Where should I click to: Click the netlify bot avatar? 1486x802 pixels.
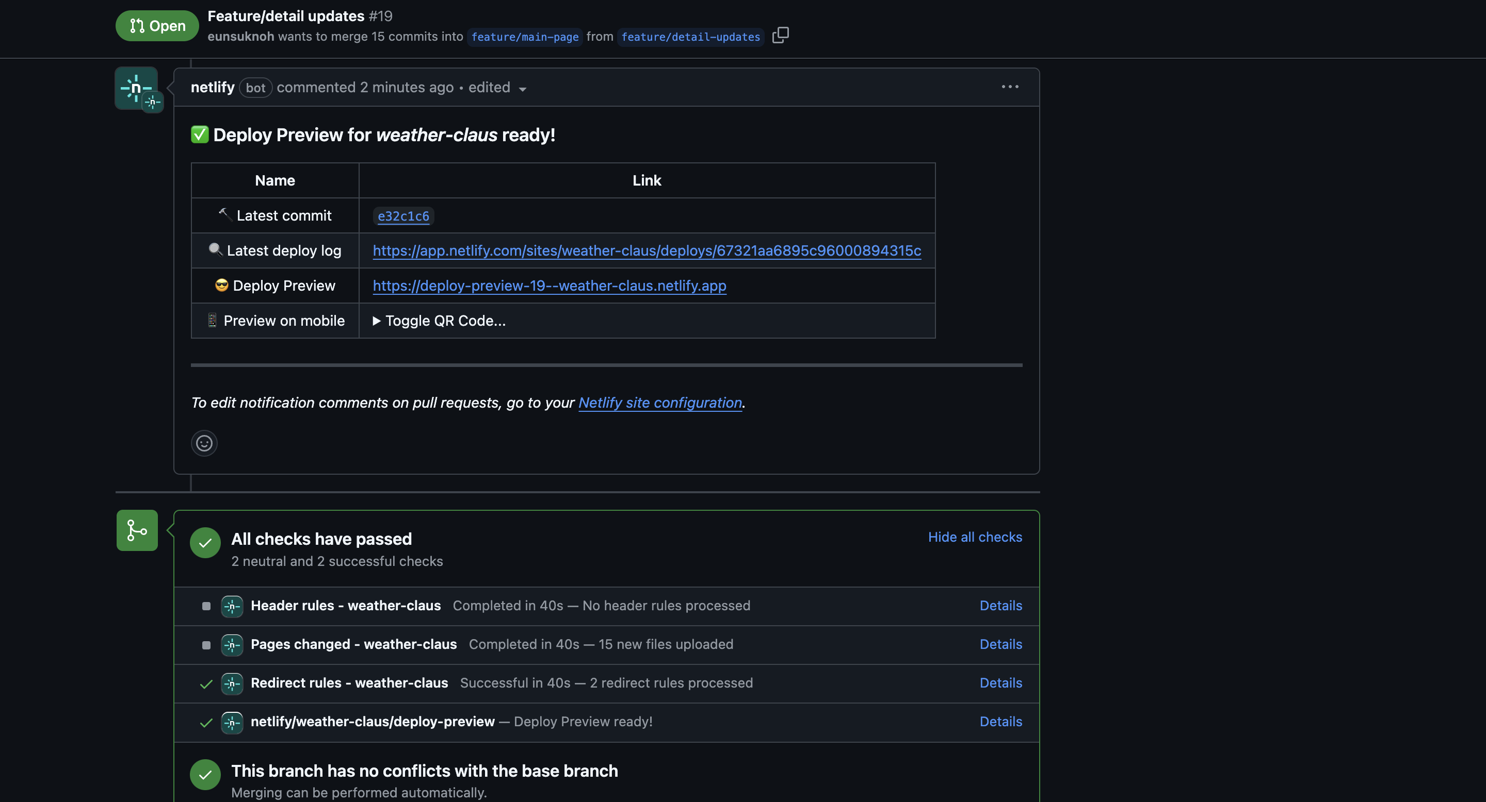point(137,88)
